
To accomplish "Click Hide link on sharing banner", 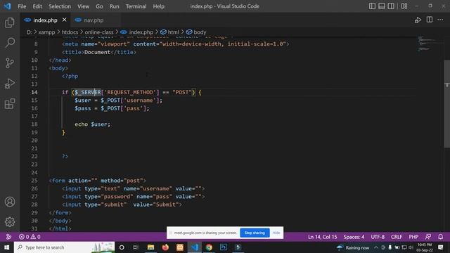I will (x=276, y=233).
